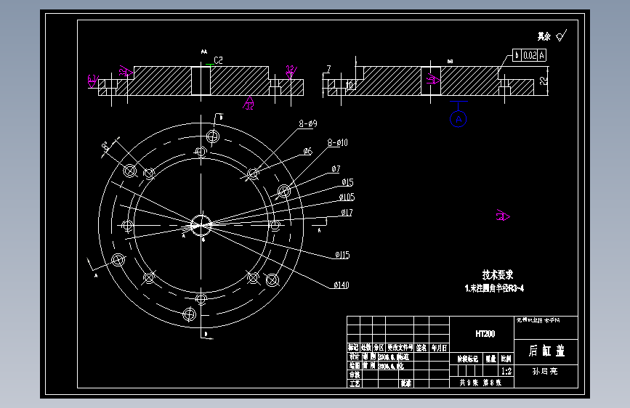This screenshot has height=408, width=630.
Task: Select the isolated magenta roughness symbol near technical notes
Action: 503,216
